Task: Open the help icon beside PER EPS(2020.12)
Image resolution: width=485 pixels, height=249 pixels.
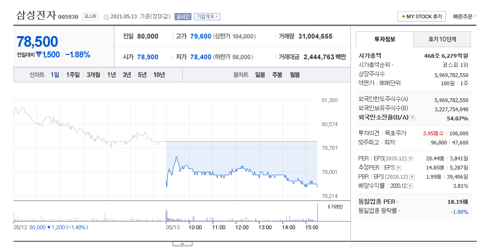Action: (410, 159)
